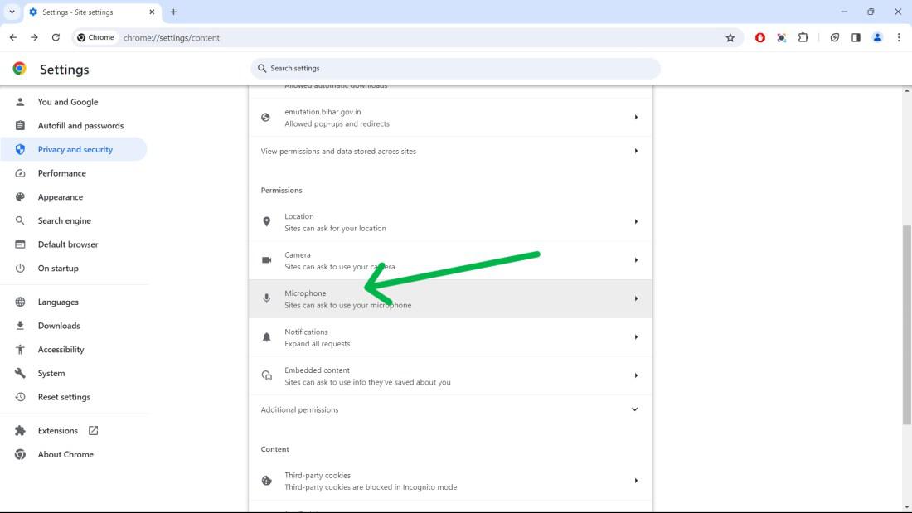This screenshot has width=912, height=513.
Task: Click arrow on View permissions row
Action: [636, 151]
